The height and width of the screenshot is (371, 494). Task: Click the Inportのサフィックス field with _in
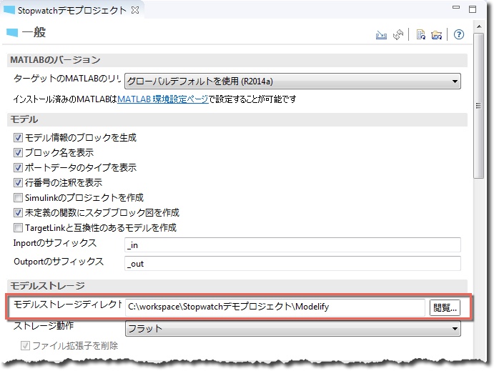(x=292, y=245)
